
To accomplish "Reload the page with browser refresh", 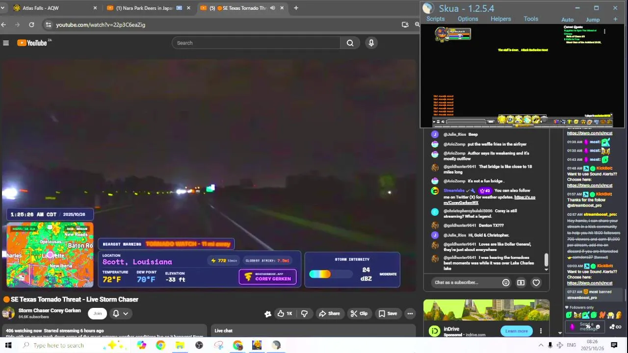I will point(31,25).
